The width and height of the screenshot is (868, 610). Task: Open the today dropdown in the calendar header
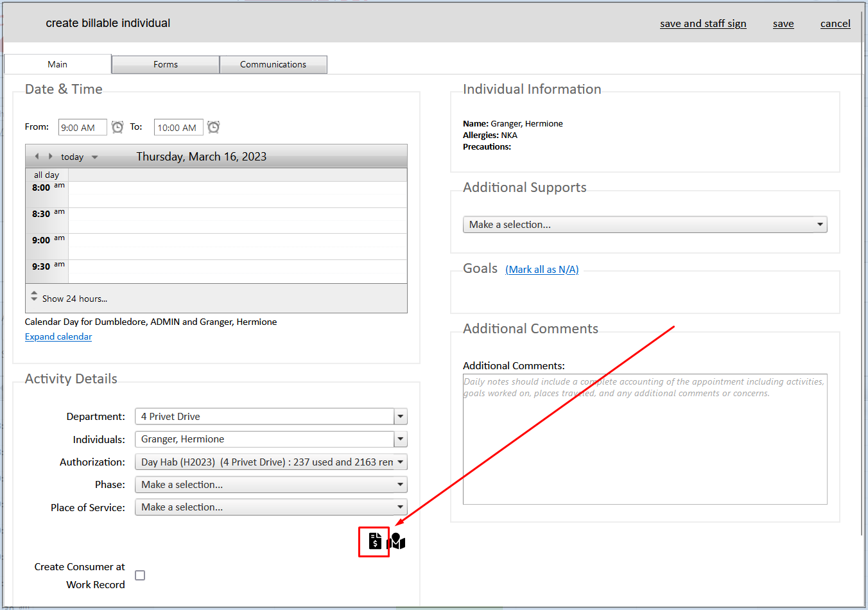[95, 157]
